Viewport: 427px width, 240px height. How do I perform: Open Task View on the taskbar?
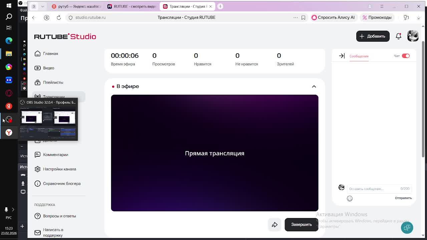[x=9, y=28]
